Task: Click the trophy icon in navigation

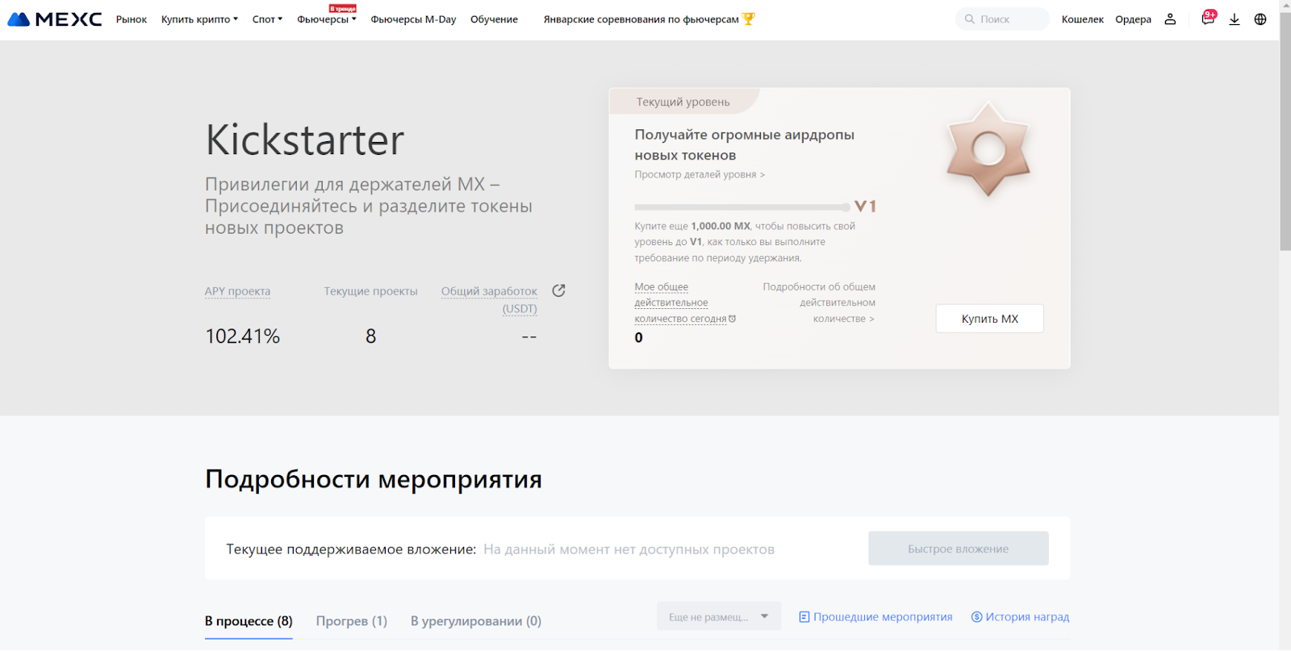Action: coord(749,19)
